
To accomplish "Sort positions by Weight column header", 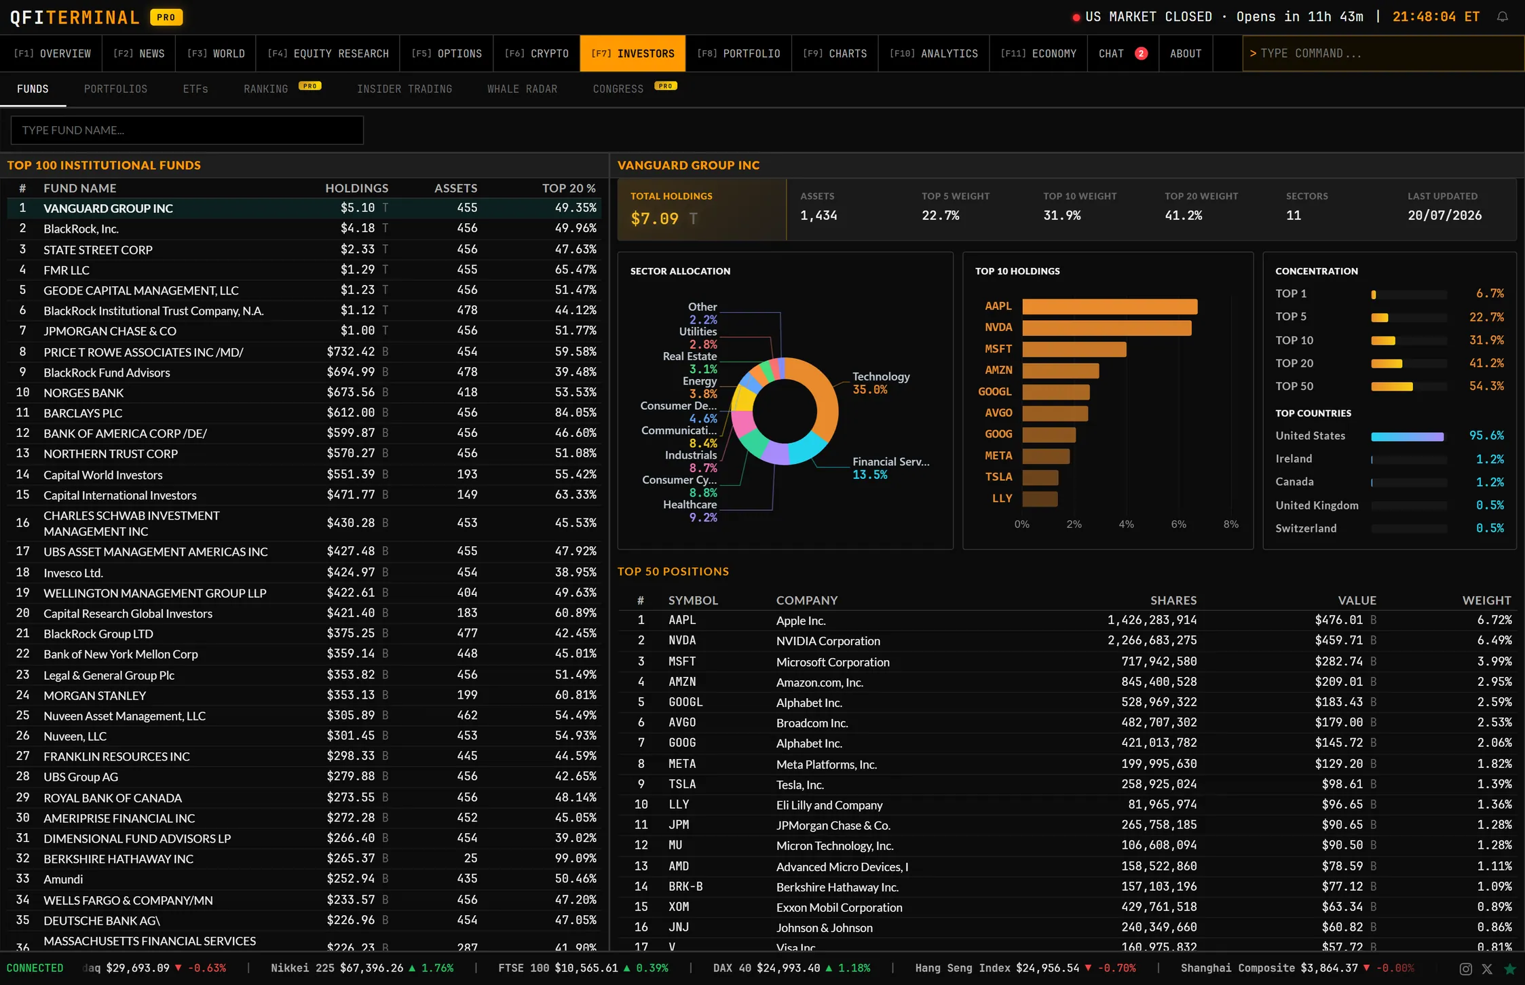I will coord(1486,600).
